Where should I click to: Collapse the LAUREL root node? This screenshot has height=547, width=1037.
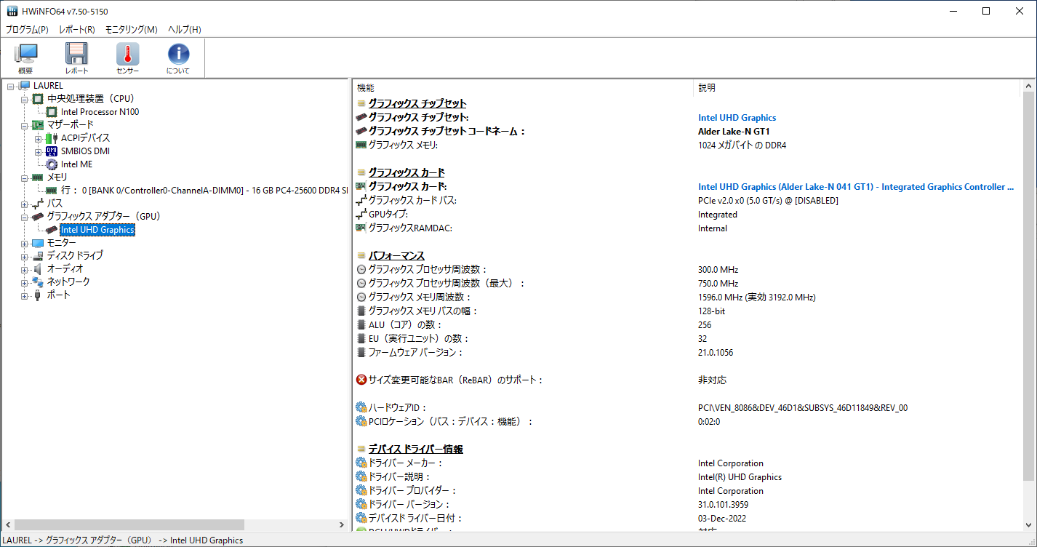11,86
